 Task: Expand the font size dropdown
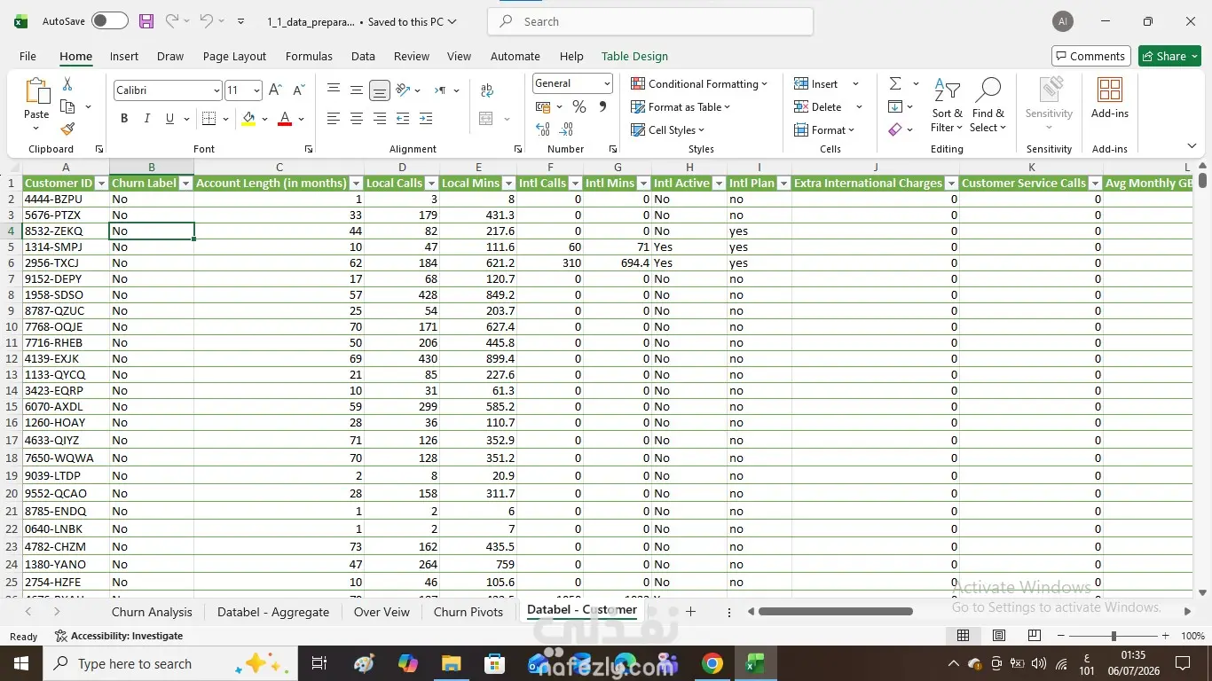(x=256, y=90)
